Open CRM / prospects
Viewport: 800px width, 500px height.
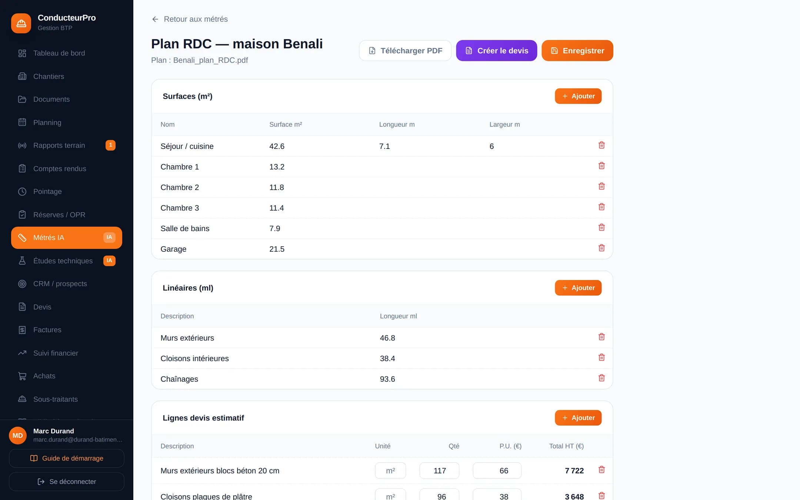coord(67,284)
